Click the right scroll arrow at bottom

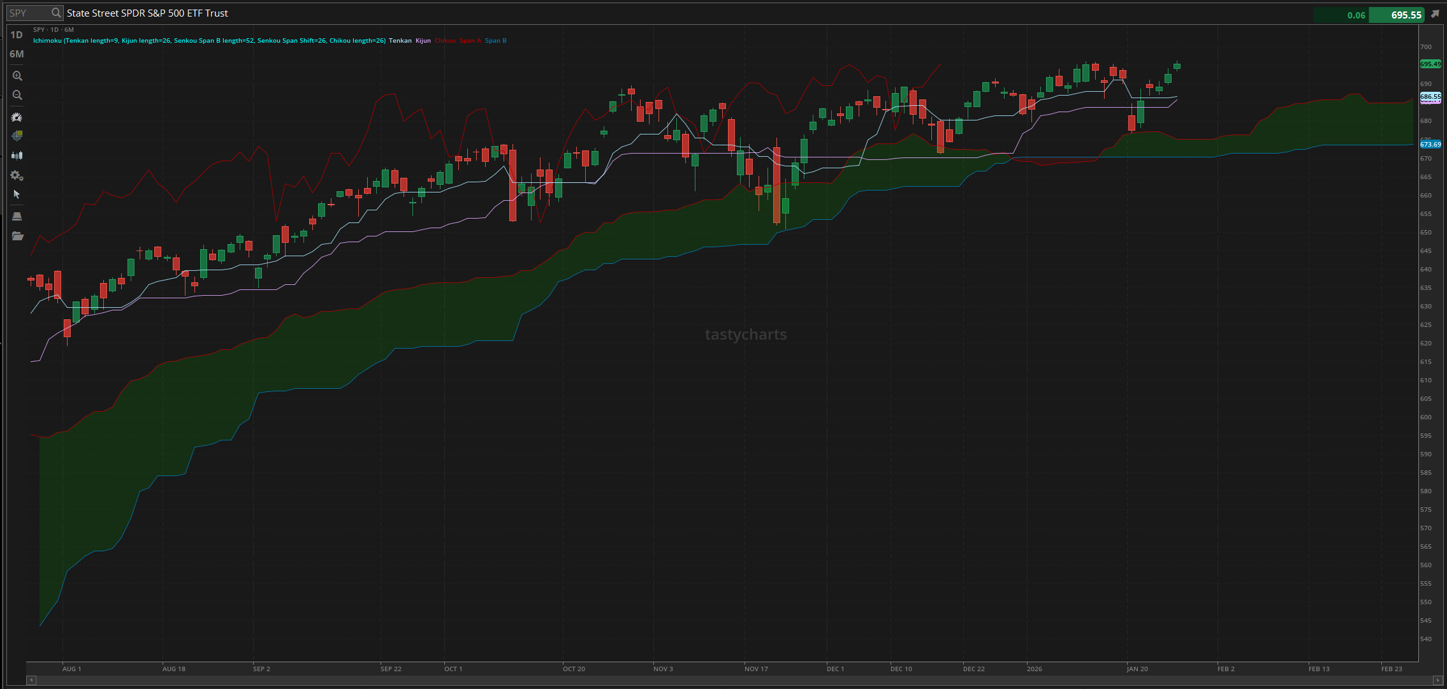[1437, 680]
